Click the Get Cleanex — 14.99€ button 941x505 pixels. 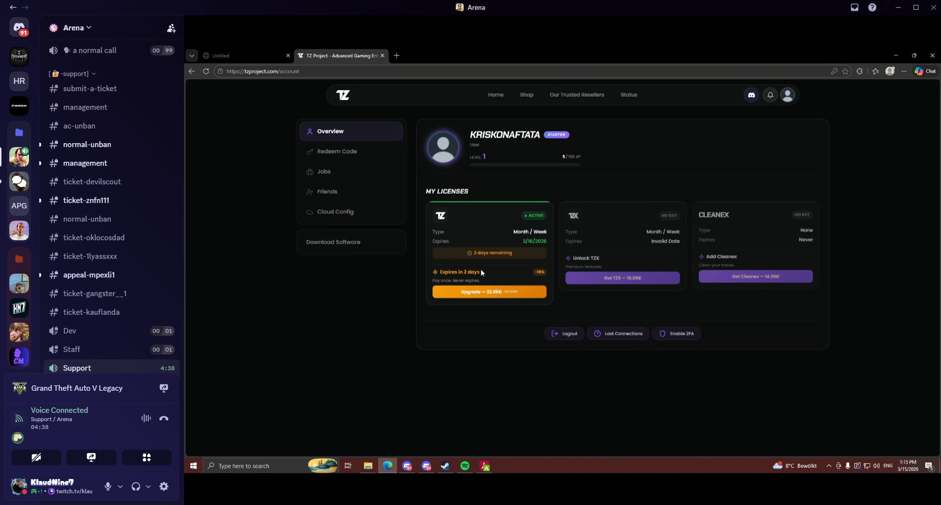pos(756,277)
